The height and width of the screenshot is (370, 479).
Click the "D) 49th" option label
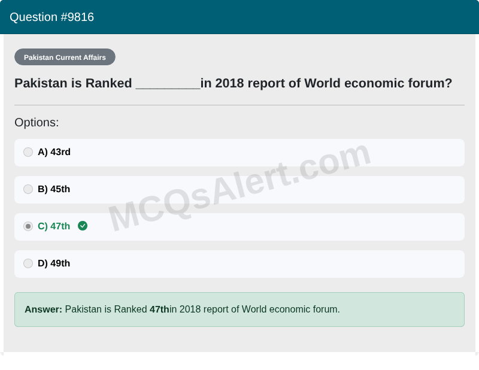54,263
